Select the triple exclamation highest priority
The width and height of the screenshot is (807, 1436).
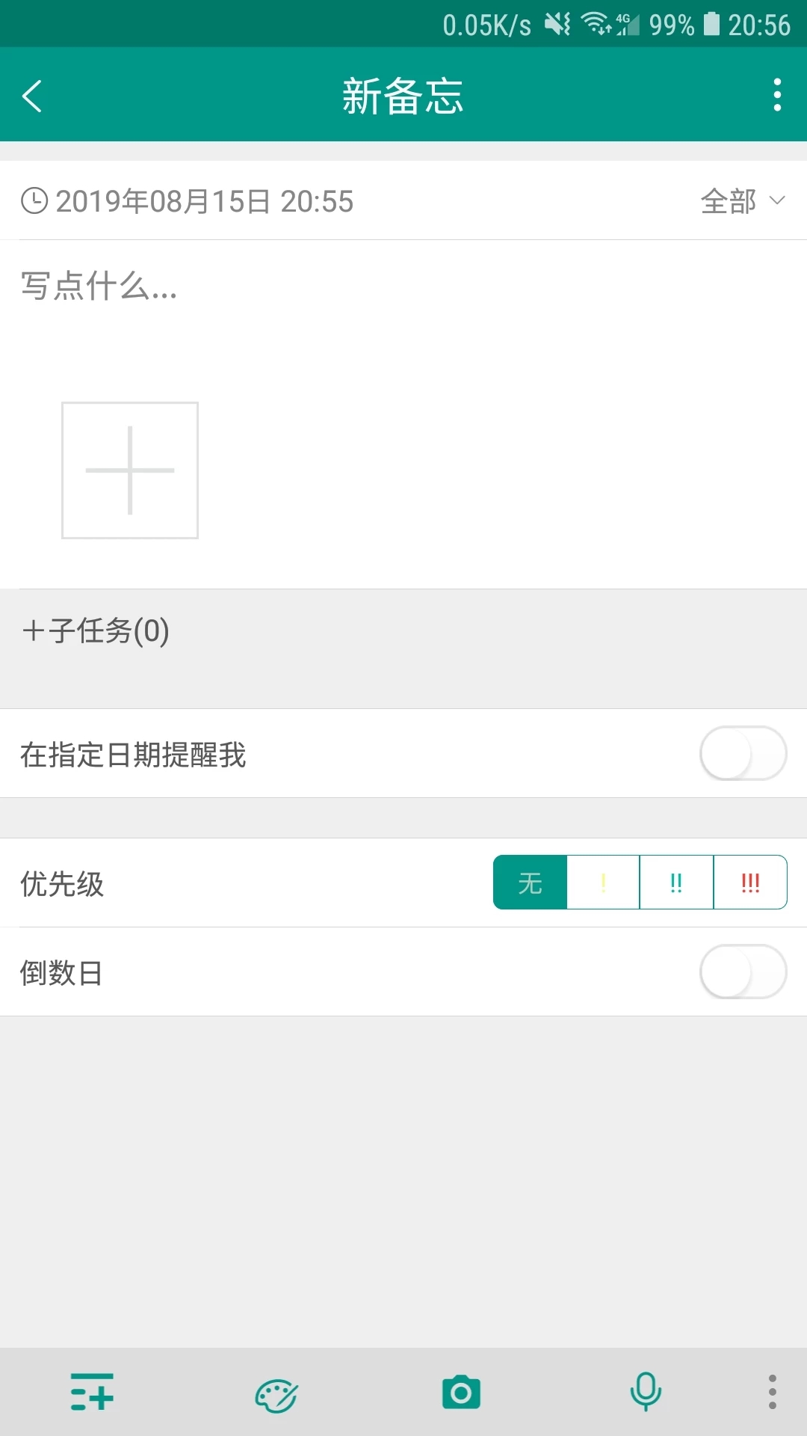point(751,883)
